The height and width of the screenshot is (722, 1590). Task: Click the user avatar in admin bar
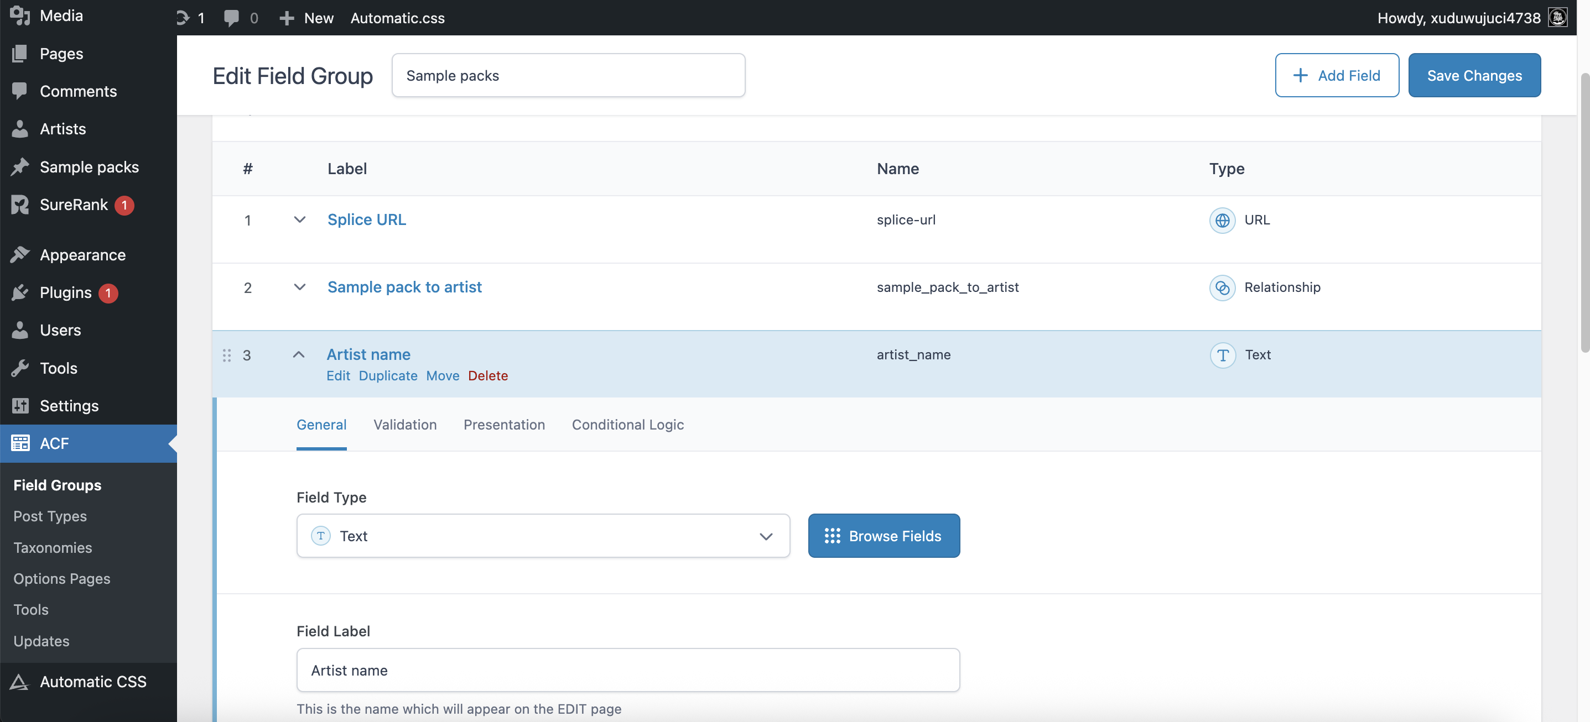pos(1557,17)
